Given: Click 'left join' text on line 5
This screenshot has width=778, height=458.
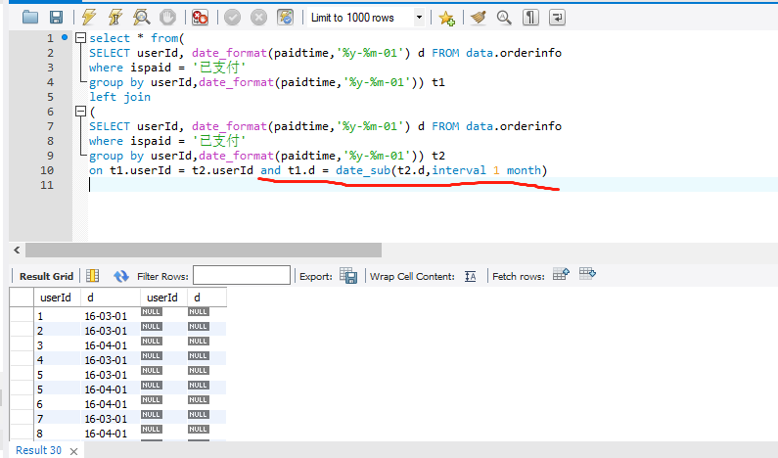Looking at the screenshot, I should point(119,97).
